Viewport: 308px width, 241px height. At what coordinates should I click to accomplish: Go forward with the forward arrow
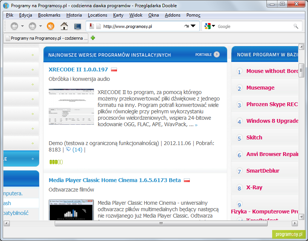pyautogui.click(x=32, y=26)
